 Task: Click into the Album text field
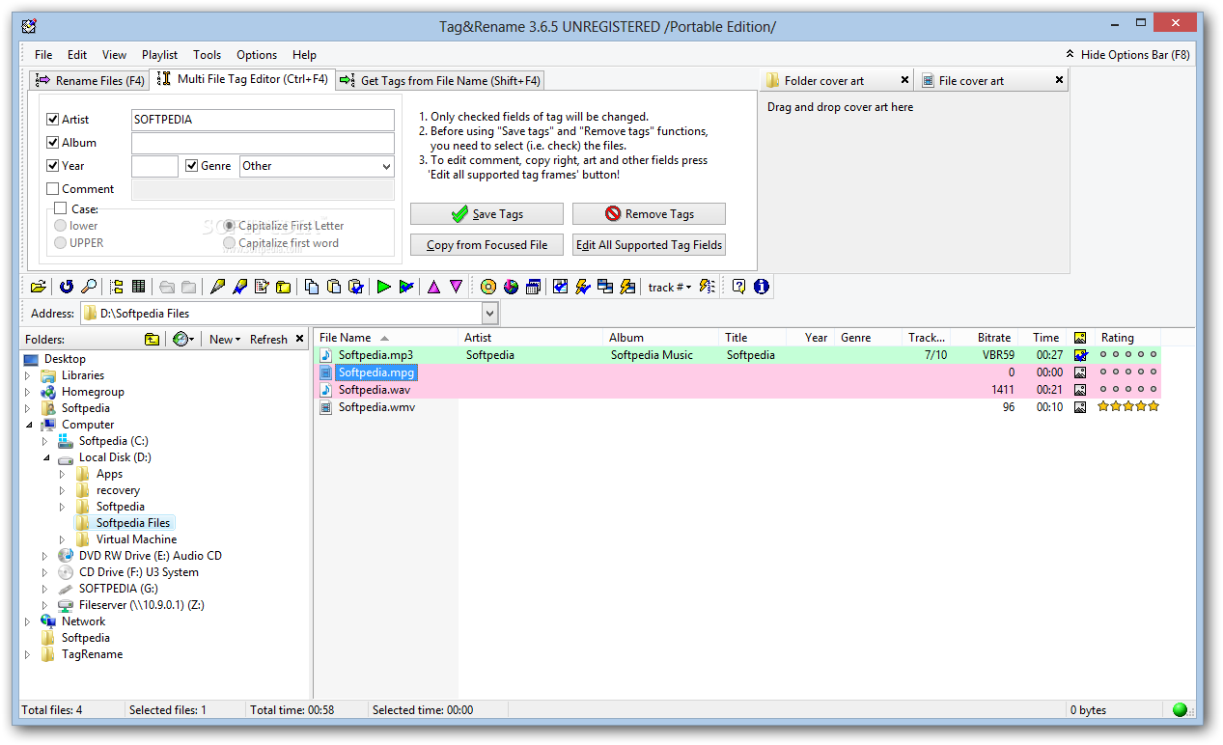pos(263,143)
